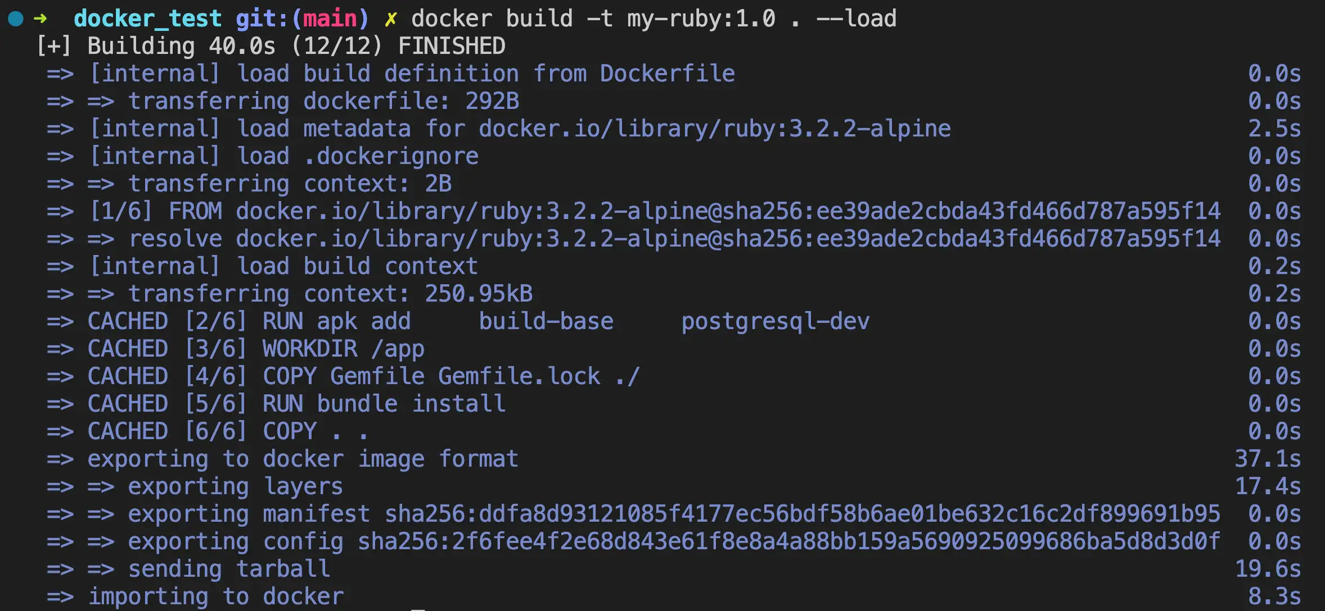1325x611 pixels.
Task: Click the 292B dockerfile transfer size
Action: (x=492, y=102)
